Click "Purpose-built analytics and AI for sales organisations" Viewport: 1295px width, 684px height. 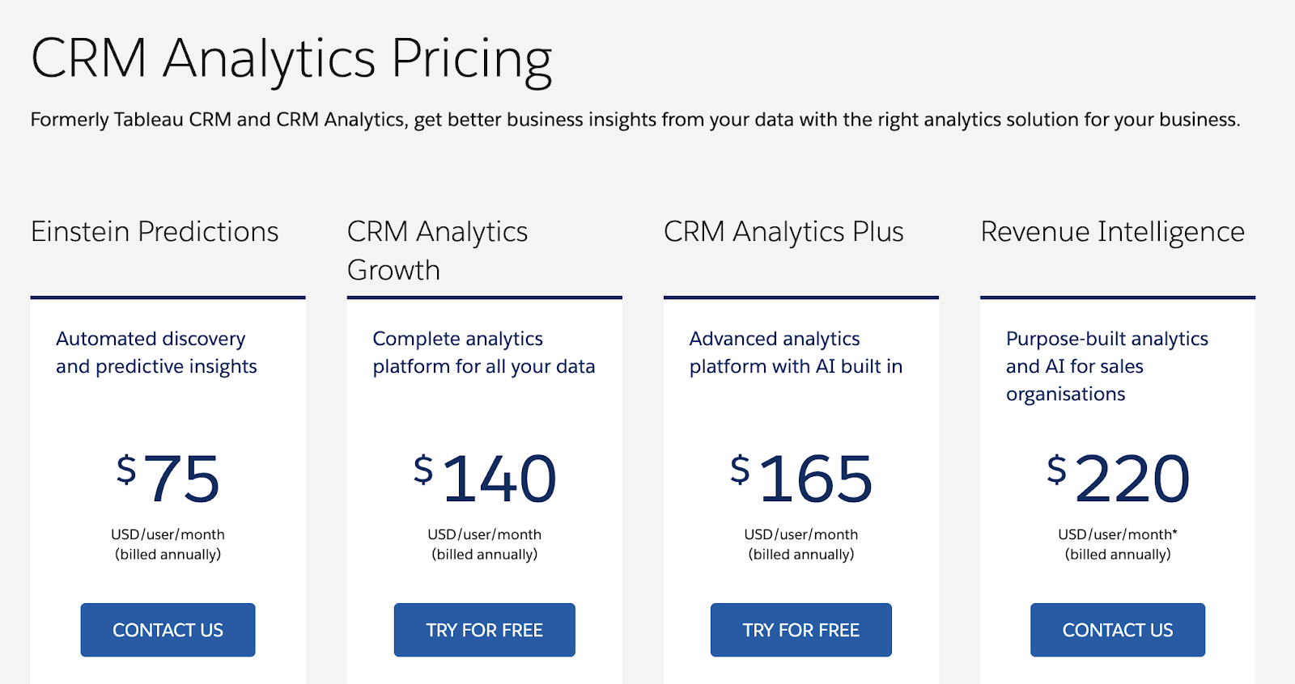1106,366
